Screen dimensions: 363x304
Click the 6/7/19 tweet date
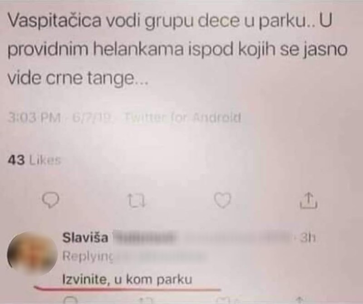93,118
